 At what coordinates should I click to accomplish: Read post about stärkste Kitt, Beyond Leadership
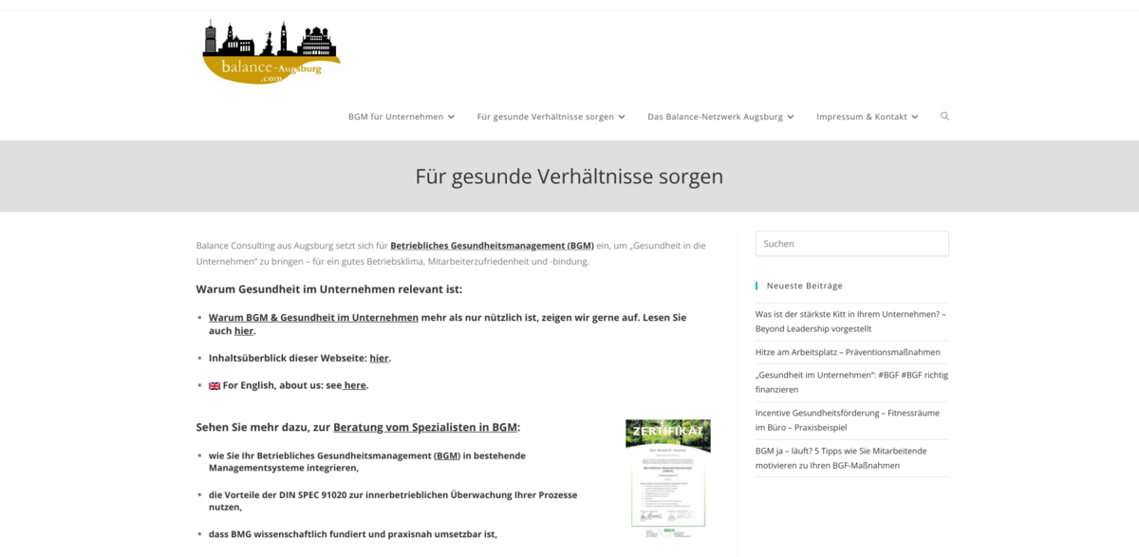[x=850, y=321]
